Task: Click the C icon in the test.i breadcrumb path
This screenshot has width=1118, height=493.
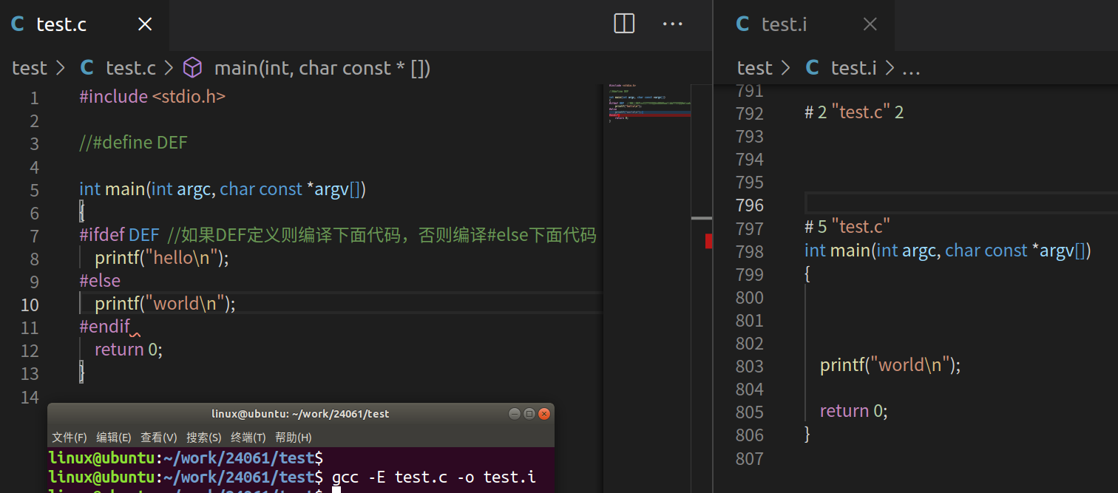Action: [x=811, y=67]
